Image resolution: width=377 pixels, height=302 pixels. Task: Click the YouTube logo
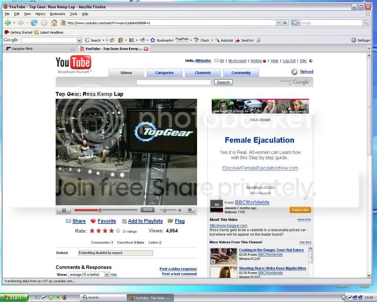(x=74, y=64)
